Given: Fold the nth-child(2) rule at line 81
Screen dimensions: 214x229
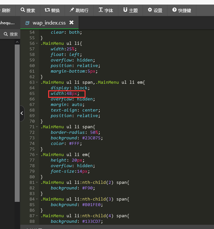Looking at the screenshot, I should (x=37, y=183).
